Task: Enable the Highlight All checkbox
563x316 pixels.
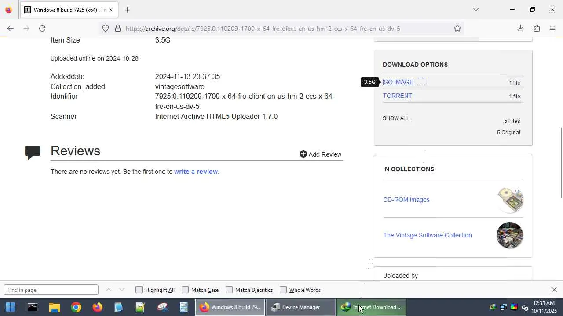Action: point(139,290)
